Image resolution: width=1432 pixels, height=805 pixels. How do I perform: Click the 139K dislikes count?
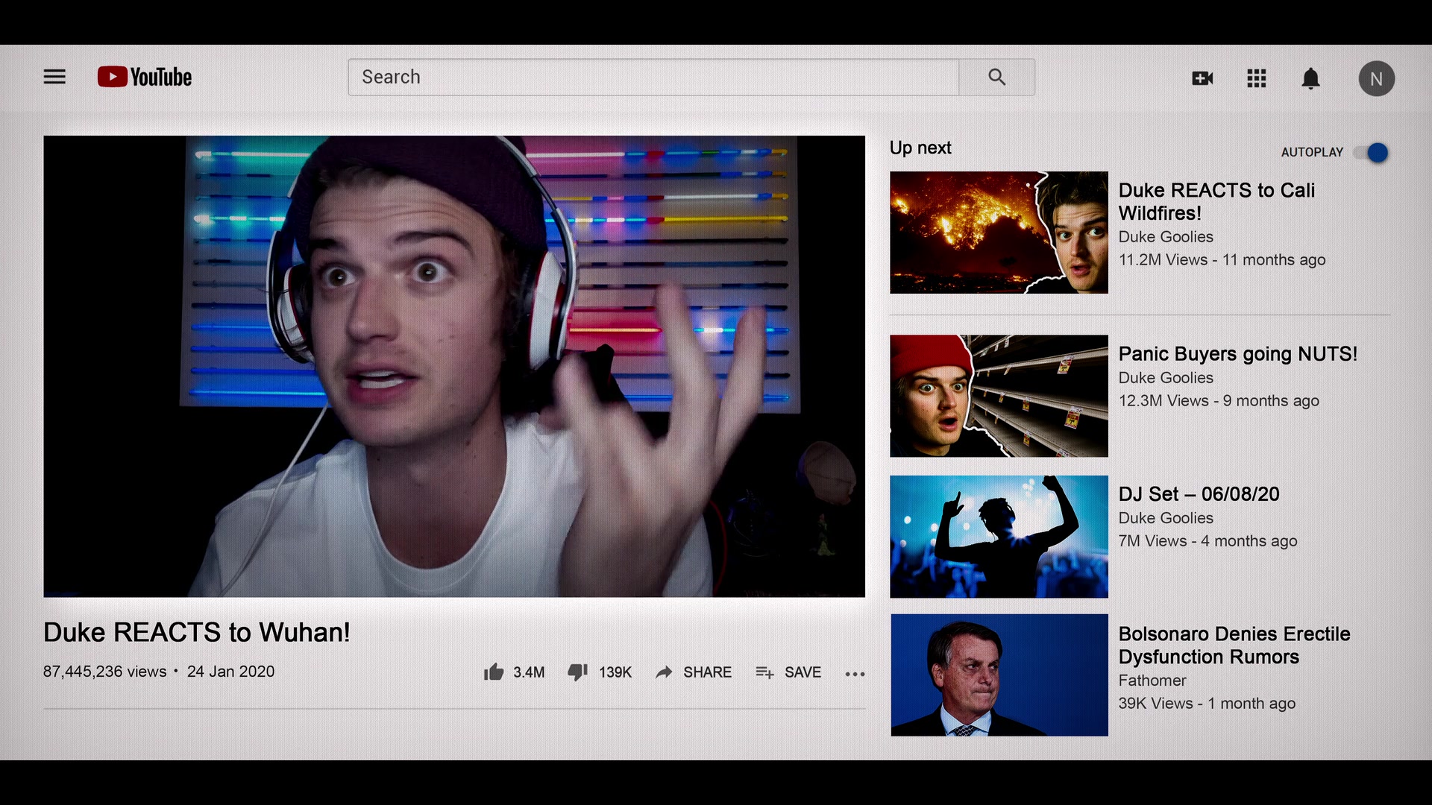tap(615, 672)
